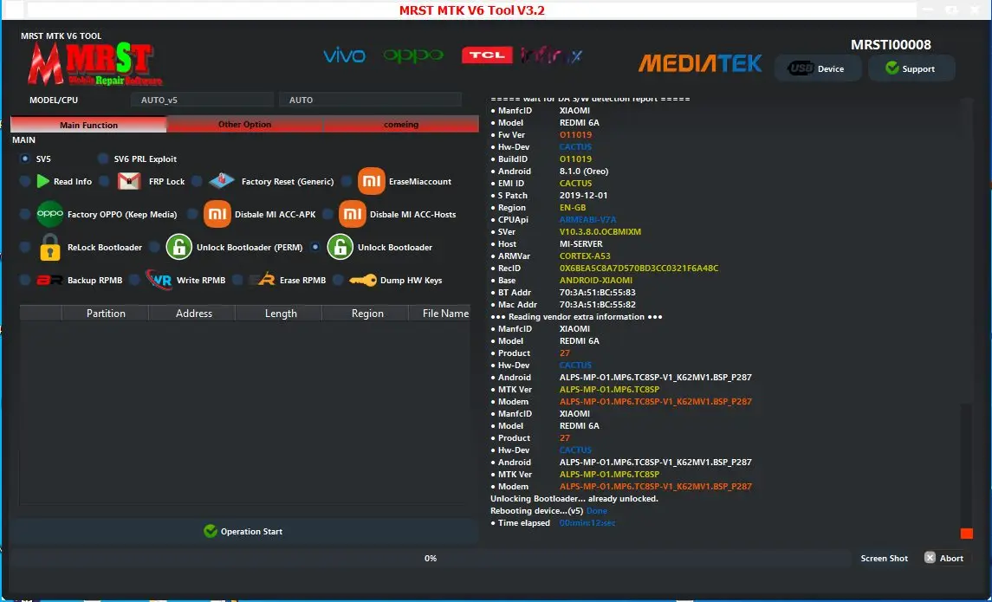The width and height of the screenshot is (992, 602).
Task: Select the Read Info radio button
Action: coord(25,182)
